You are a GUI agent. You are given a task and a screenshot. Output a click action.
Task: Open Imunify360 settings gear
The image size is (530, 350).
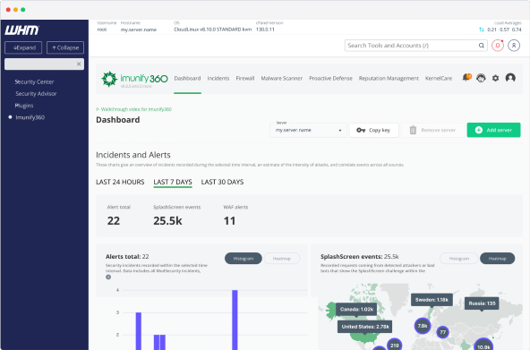click(495, 79)
